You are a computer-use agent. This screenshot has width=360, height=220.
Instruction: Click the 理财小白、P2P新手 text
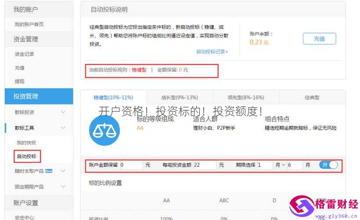(214, 128)
